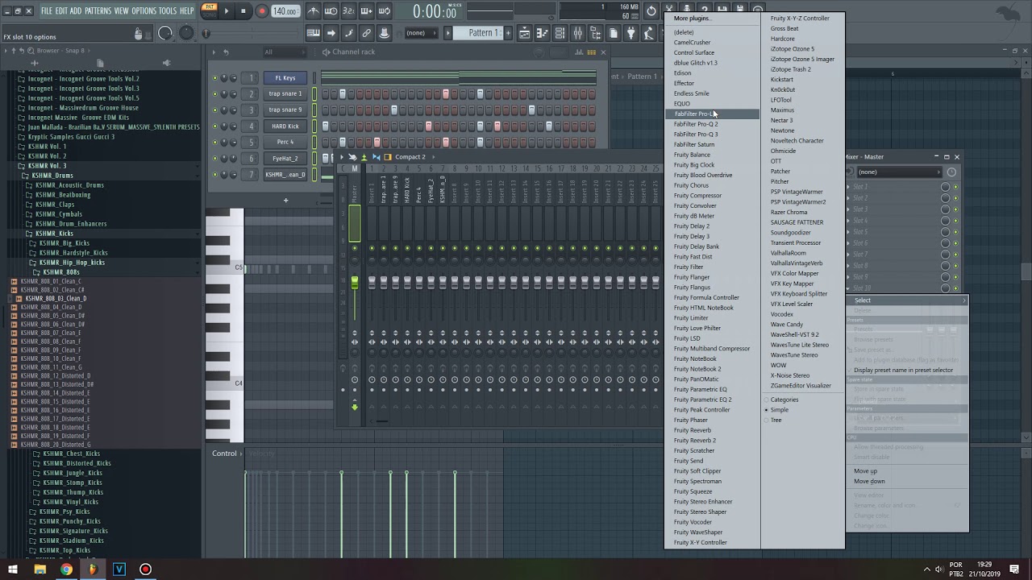Click Move down in slot menu

click(869, 482)
